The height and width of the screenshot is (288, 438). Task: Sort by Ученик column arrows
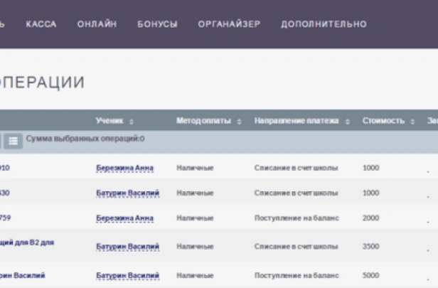(132, 122)
